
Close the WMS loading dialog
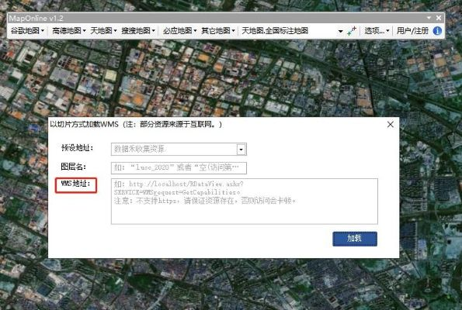[x=391, y=125]
